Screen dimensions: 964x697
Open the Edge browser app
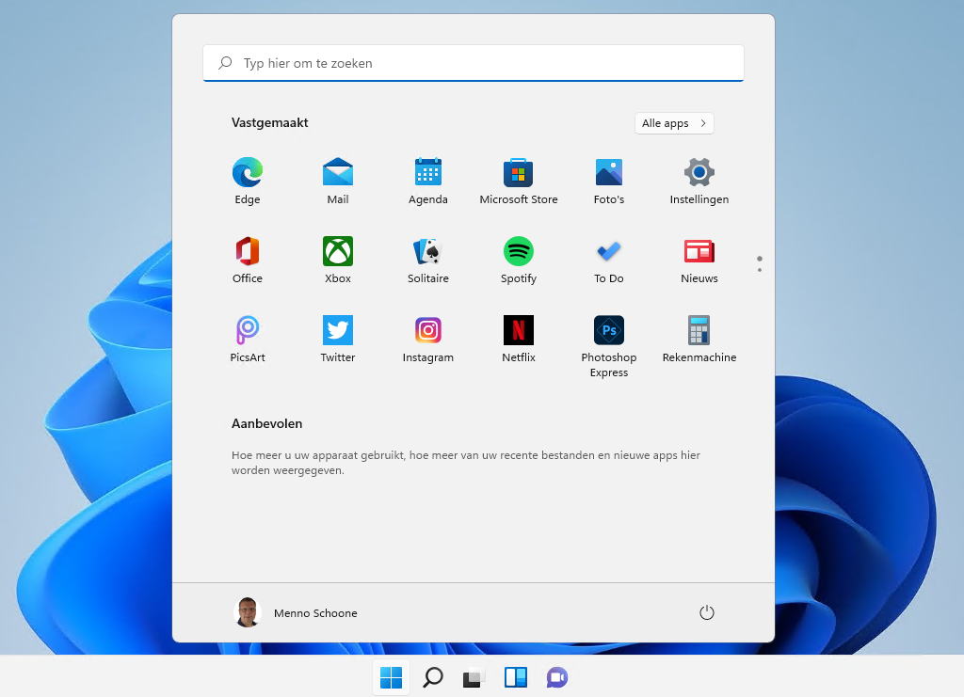click(248, 182)
